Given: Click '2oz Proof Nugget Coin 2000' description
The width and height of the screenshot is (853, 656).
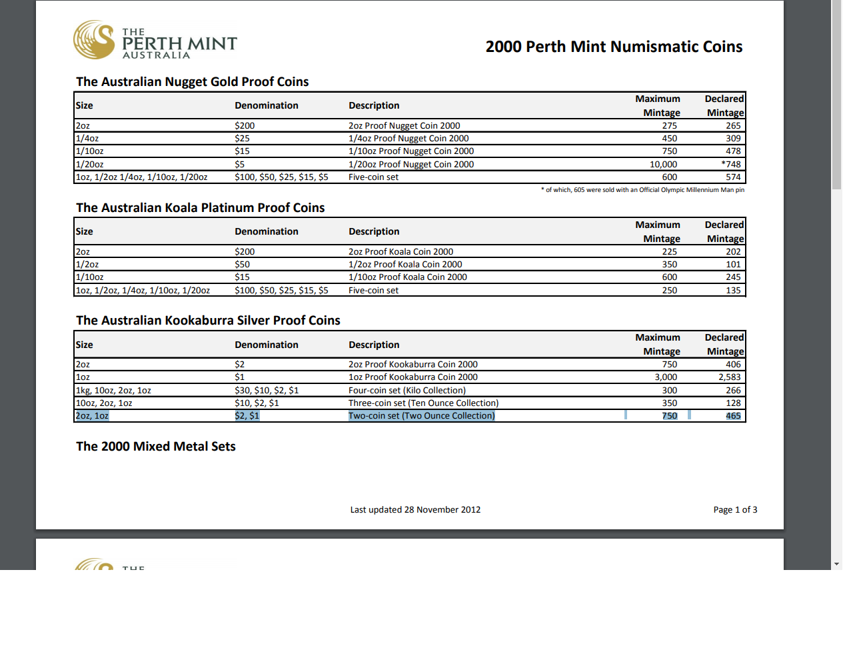Looking at the screenshot, I should (x=404, y=126).
